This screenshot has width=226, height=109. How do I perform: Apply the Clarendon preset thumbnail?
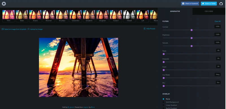76,16
